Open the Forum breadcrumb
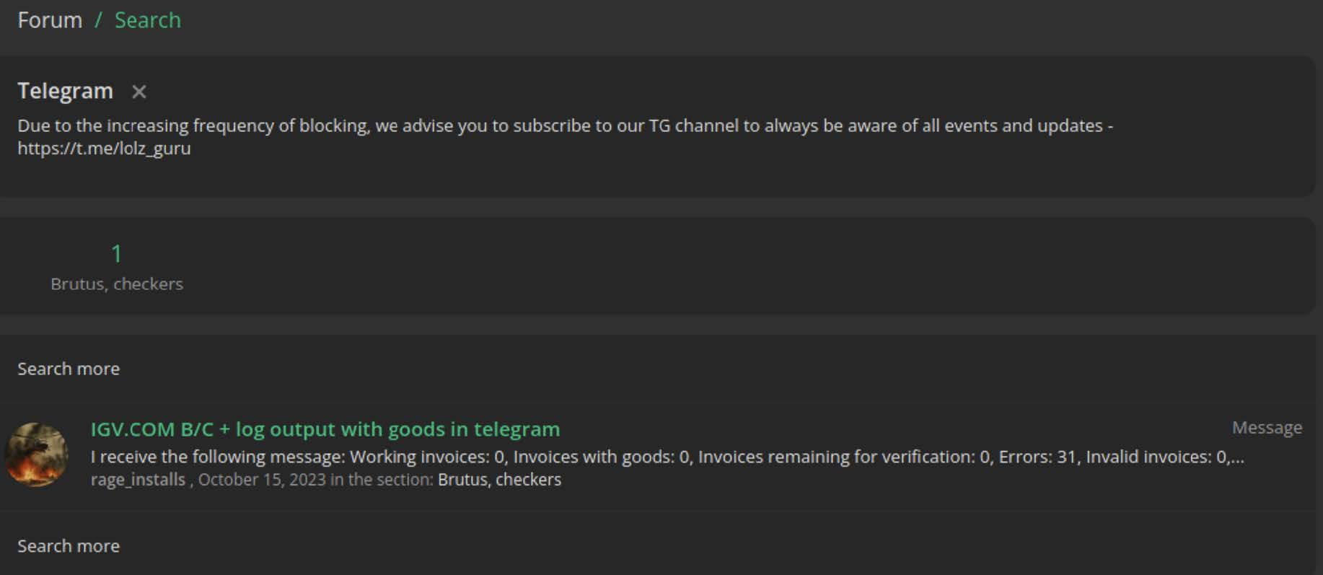This screenshot has height=575, width=1323. (48, 19)
